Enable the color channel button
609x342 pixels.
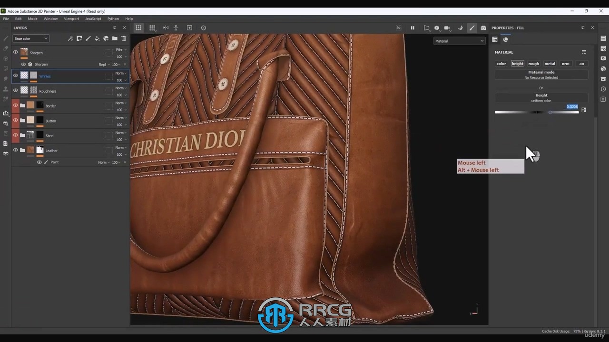tap(501, 64)
